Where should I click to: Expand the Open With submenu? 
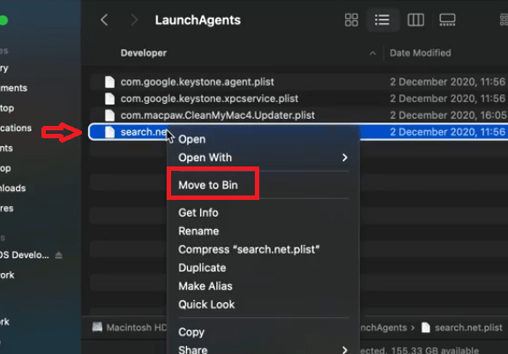(x=345, y=158)
